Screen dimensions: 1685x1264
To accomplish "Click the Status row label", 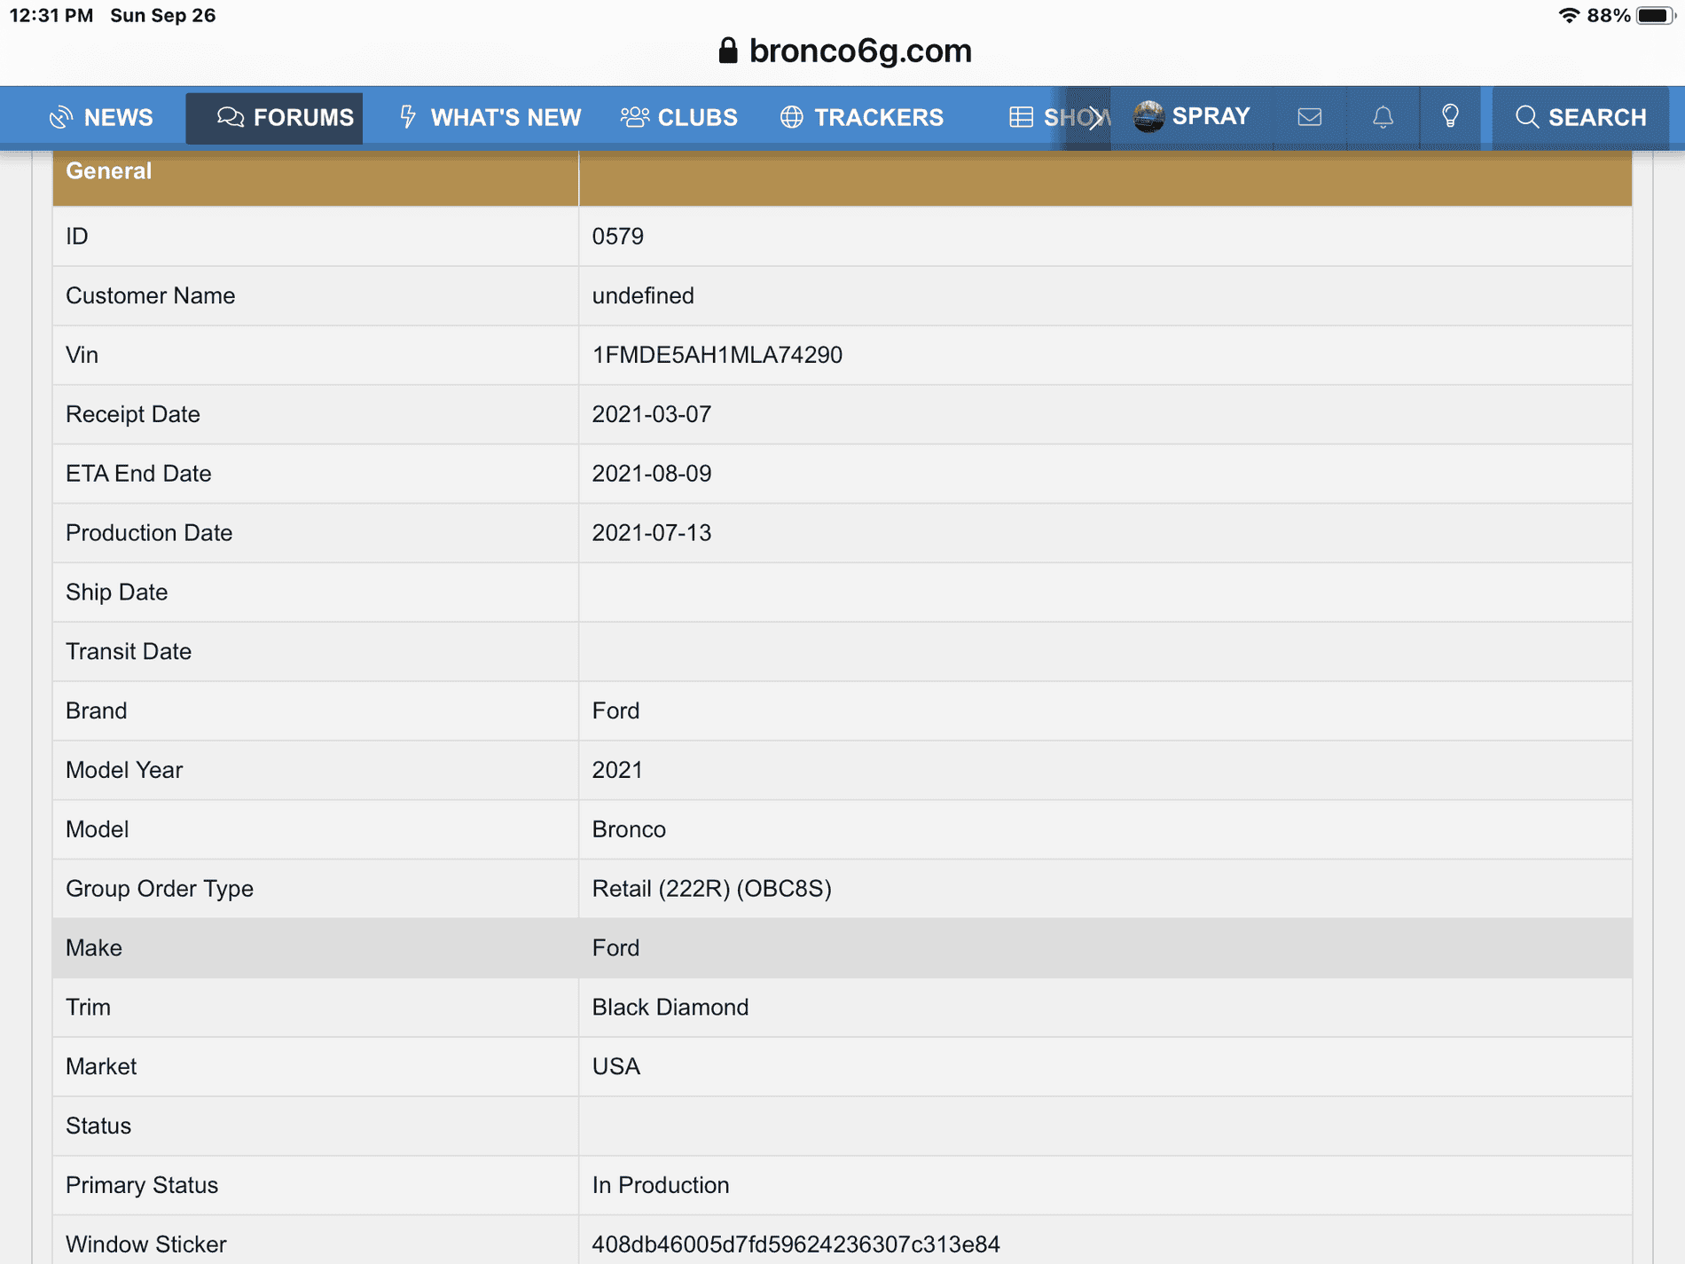I will (98, 1127).
